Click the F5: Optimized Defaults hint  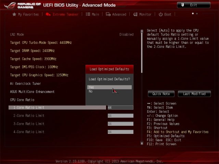pos(166,136)
